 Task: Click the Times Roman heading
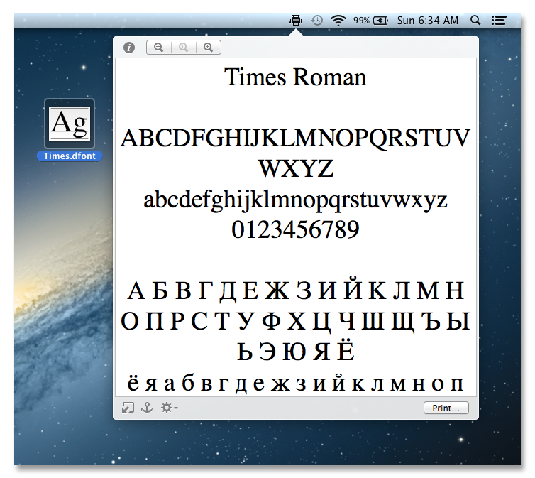pyautogui.click(x=295, y=77)
